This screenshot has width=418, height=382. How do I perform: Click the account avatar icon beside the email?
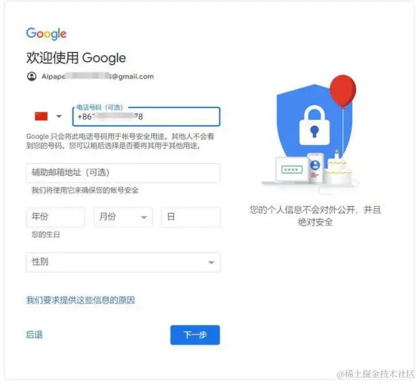[x=32, y=76]
